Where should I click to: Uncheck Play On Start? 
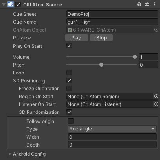coord(69,46)
